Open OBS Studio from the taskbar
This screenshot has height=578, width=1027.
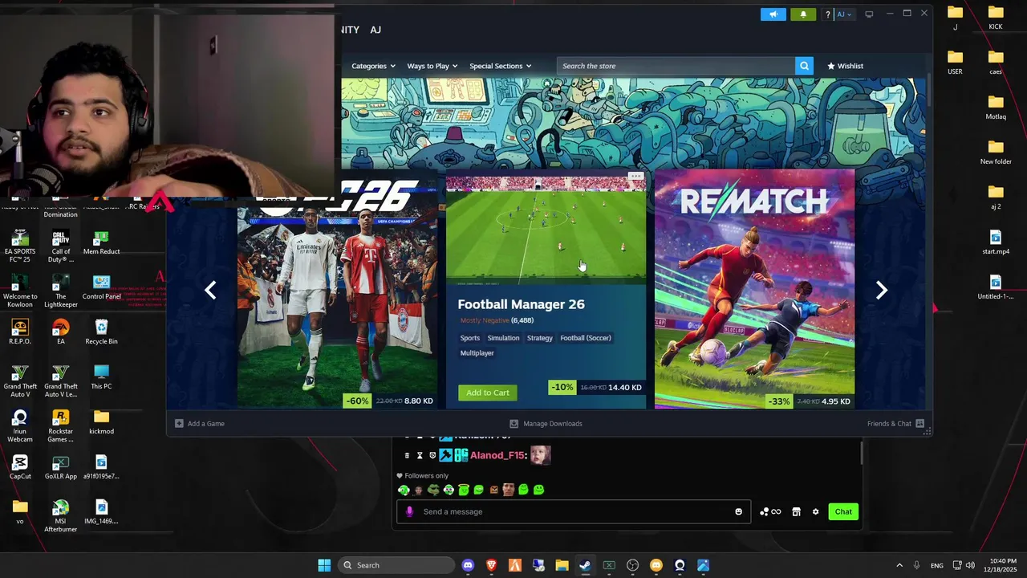pyautogui.click(x=632, y=565)
